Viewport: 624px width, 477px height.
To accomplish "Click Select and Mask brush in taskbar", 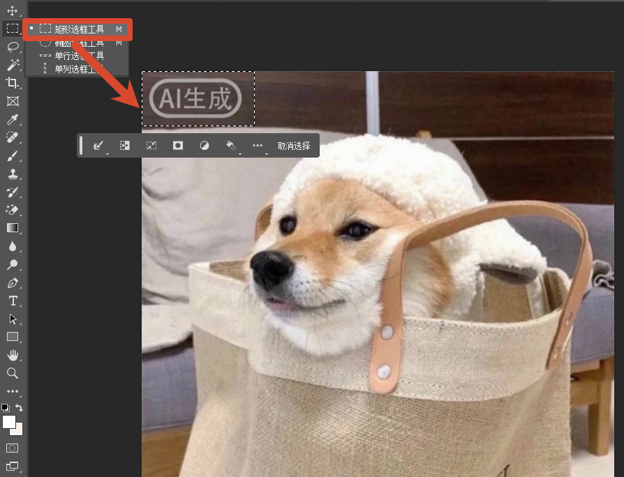I will 98,146.
